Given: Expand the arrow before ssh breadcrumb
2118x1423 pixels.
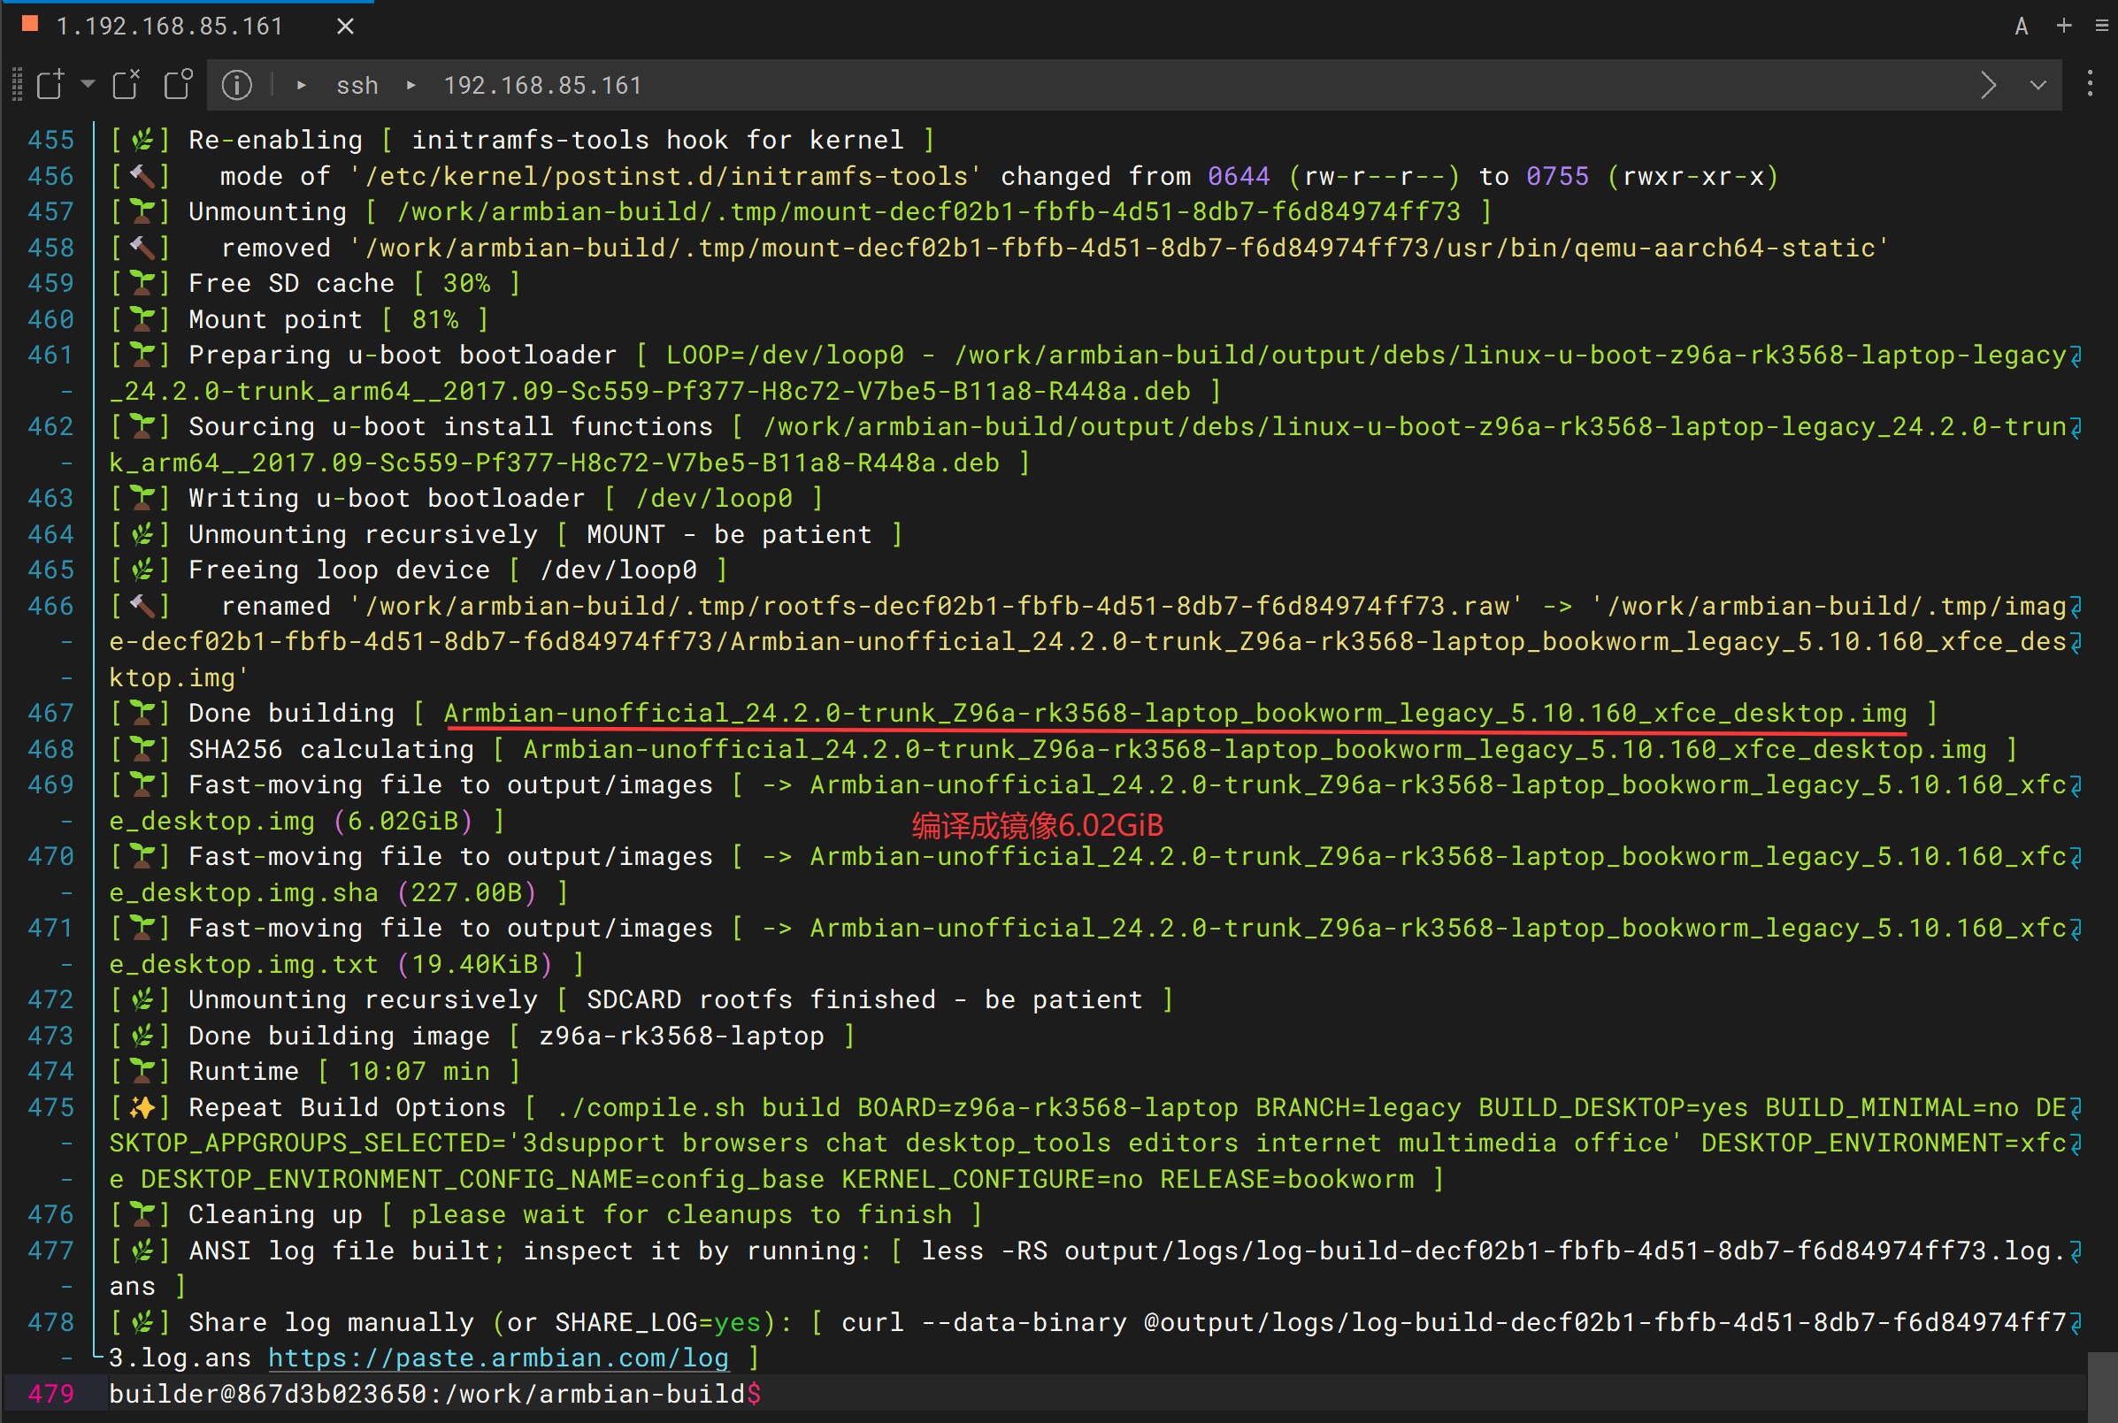Looking at the screenshot, I should pyautogui.click(x=302, y=85).
